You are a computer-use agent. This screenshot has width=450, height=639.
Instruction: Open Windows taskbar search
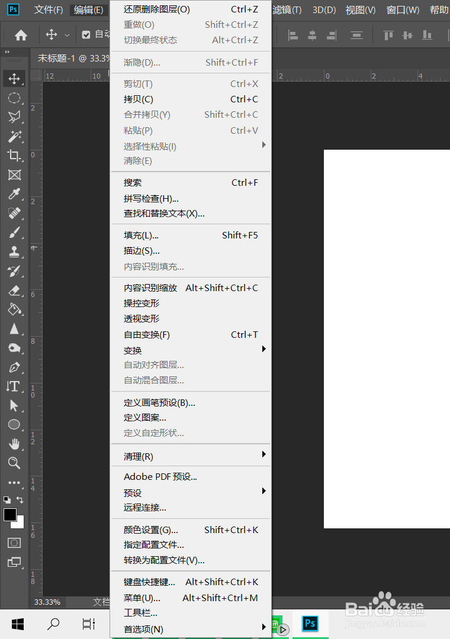53,624
